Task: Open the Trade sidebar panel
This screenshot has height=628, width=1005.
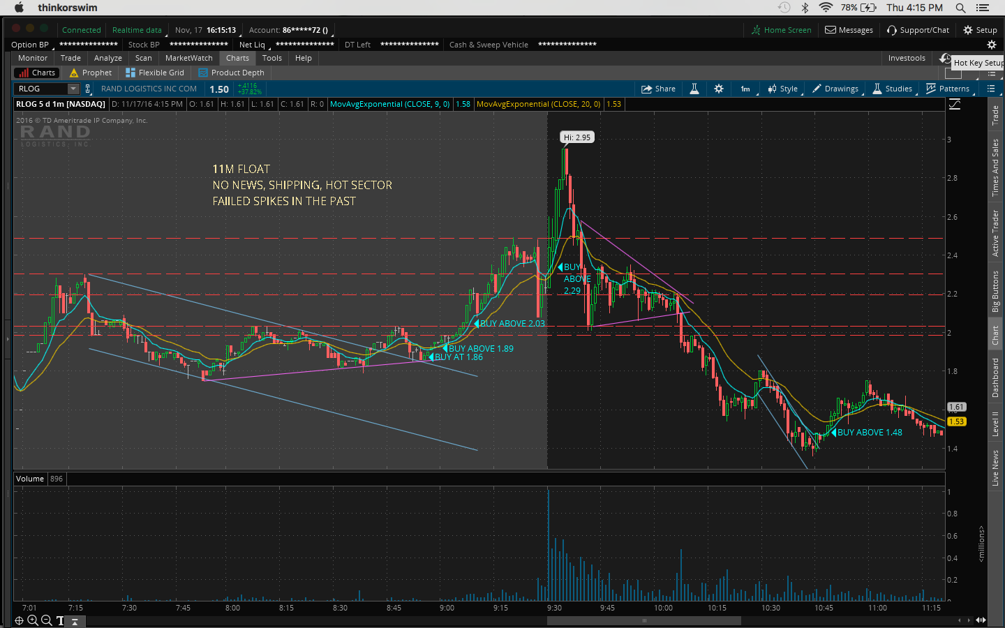Action: [x=995, y=115]
